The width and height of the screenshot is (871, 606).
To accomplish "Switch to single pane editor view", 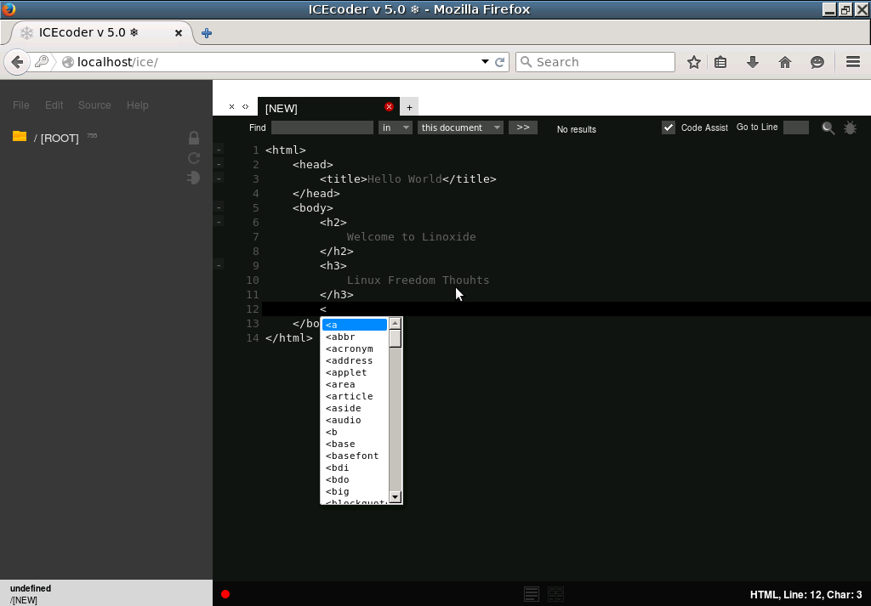I will pos(532,594).
